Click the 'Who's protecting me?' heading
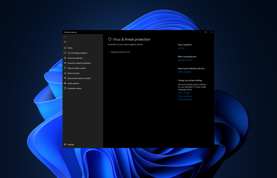Viewport: 277px width, 178px height. click(x=187, y=57)
